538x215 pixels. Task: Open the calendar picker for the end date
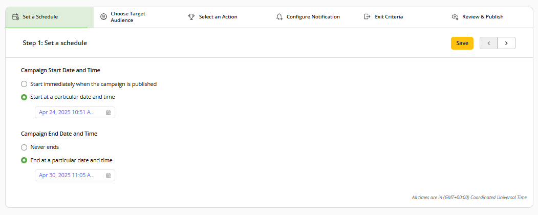[108, 176]
